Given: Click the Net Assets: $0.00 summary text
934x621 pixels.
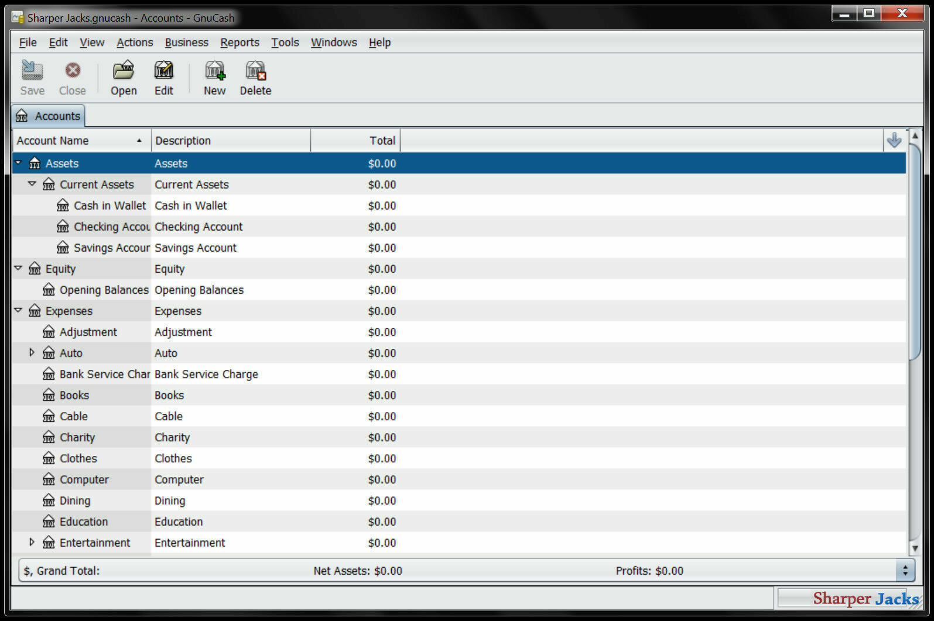Looking at the screenshot, I should tap(358, 571).
